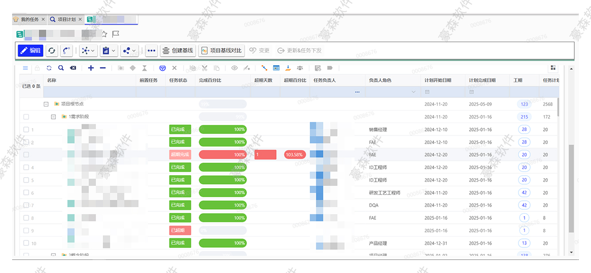
Task: Click the 创建基线 create baseline button
Action: click(178, 51)
